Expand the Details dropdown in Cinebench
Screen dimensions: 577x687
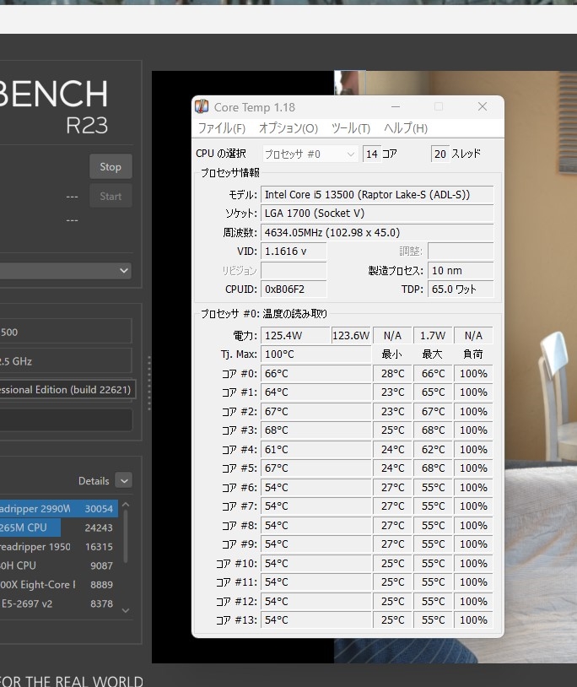tap(124, 480)
